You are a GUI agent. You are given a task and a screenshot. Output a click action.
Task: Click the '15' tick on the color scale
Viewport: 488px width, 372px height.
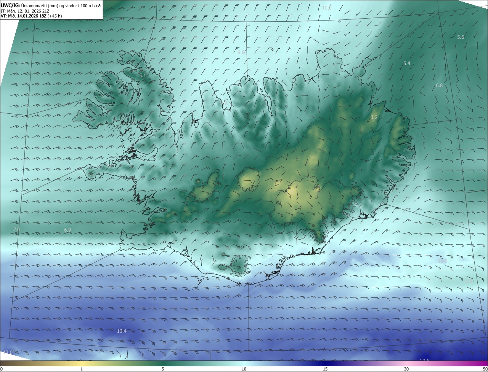(325, 369)
